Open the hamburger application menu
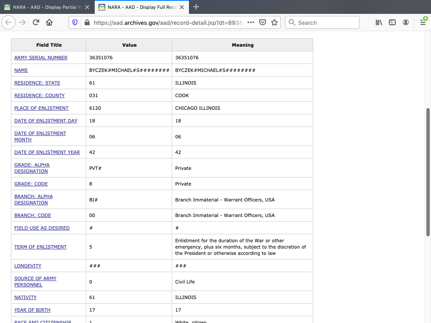 tap(423, 23)
